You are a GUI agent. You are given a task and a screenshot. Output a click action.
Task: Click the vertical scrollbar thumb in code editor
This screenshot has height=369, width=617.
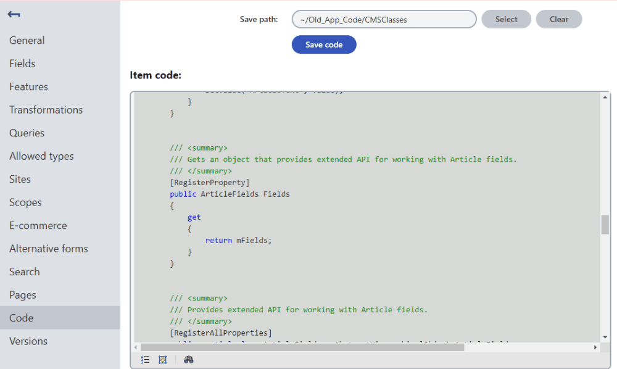point(605,225)
